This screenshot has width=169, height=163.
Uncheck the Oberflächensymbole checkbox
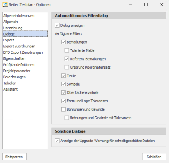pyautogui.click(x=63, y=93)
